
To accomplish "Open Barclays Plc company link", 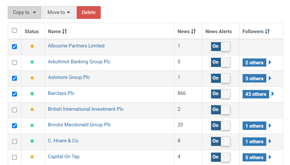I will pyautogui.click(x=61, y=93).
